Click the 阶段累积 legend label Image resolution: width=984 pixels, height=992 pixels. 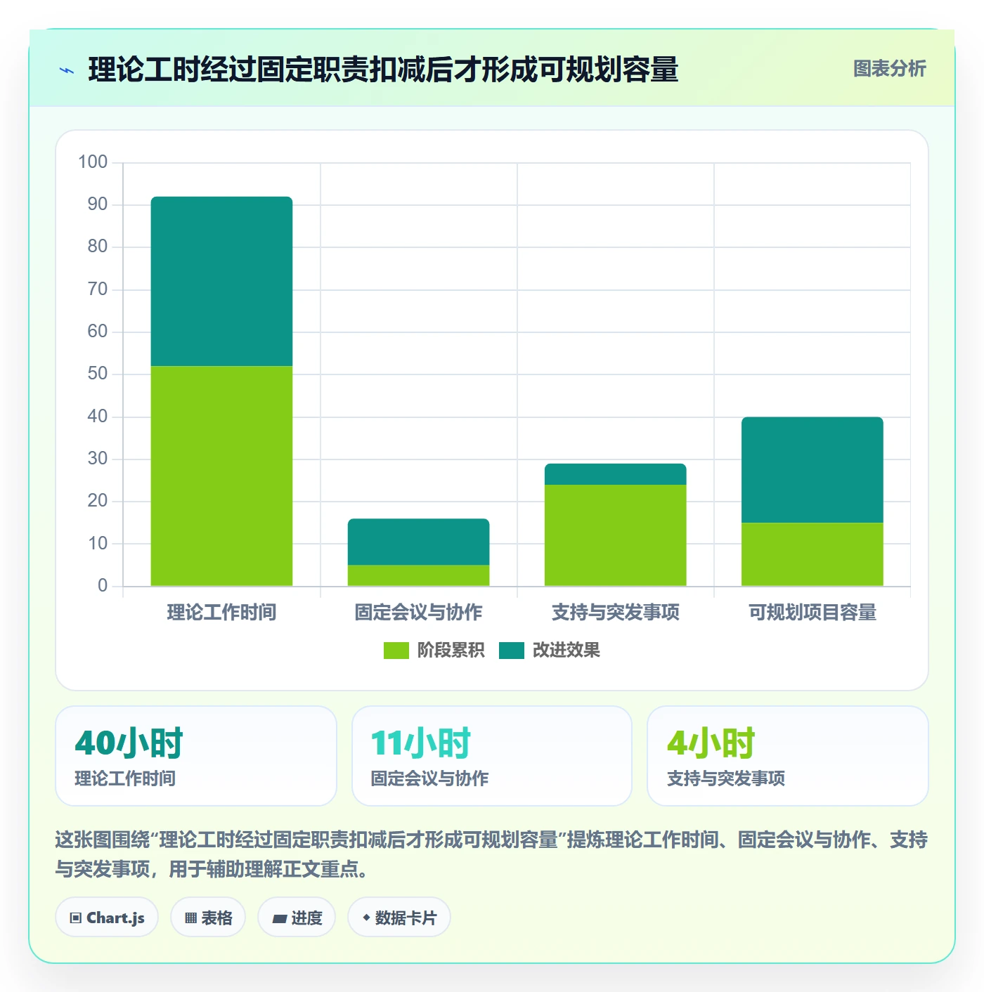(x=451, y=651)
